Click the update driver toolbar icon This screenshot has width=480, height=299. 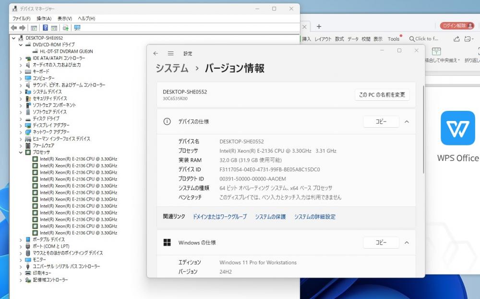click(65, 28)
